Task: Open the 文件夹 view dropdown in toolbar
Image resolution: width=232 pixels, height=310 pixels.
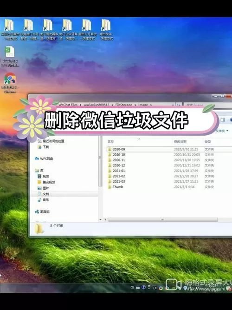Action: (222, 131)
